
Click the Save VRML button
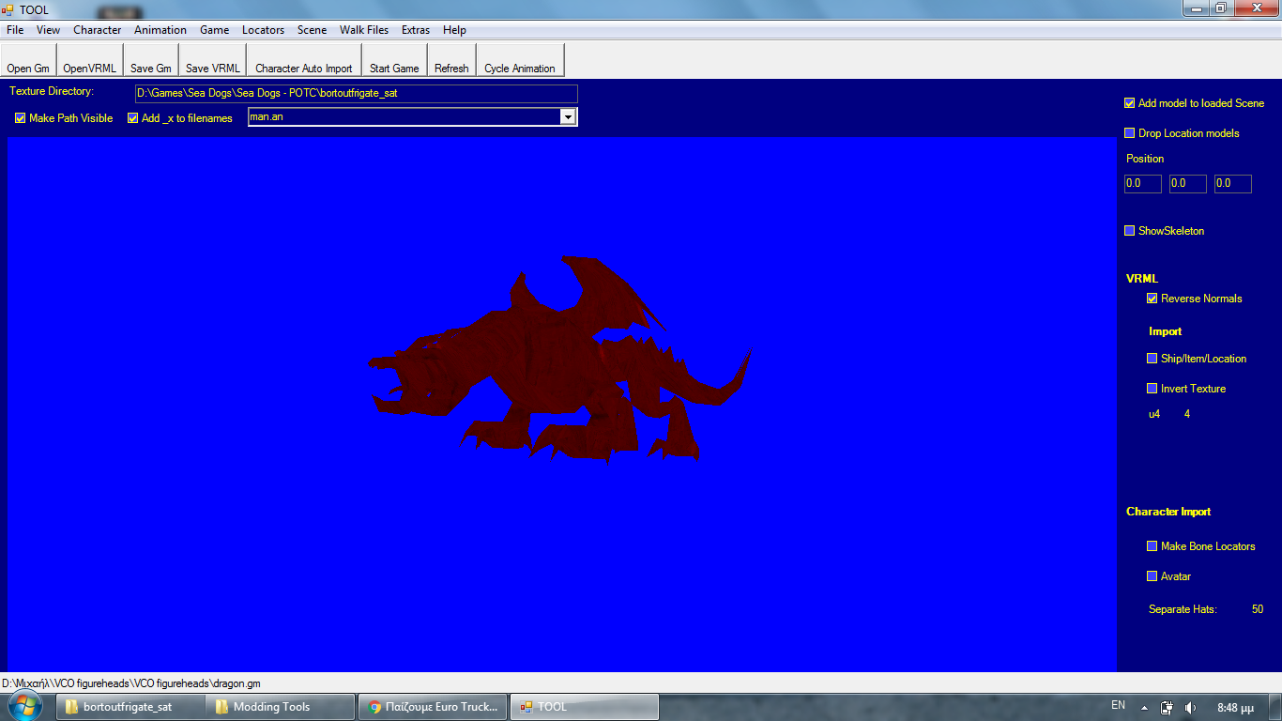click(212, 60)
